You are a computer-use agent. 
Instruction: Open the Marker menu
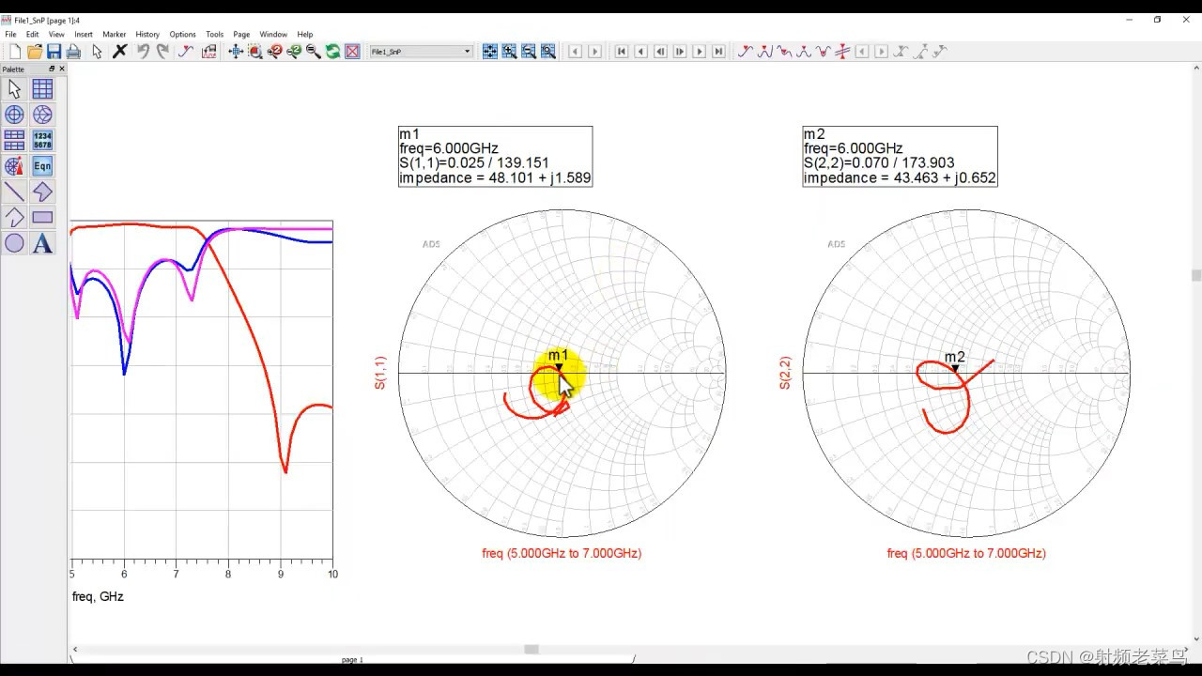point(115,35)
